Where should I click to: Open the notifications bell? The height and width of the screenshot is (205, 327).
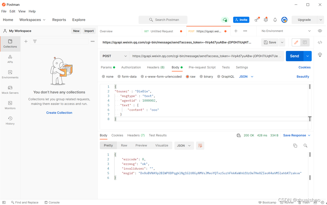tap(275, 20)
